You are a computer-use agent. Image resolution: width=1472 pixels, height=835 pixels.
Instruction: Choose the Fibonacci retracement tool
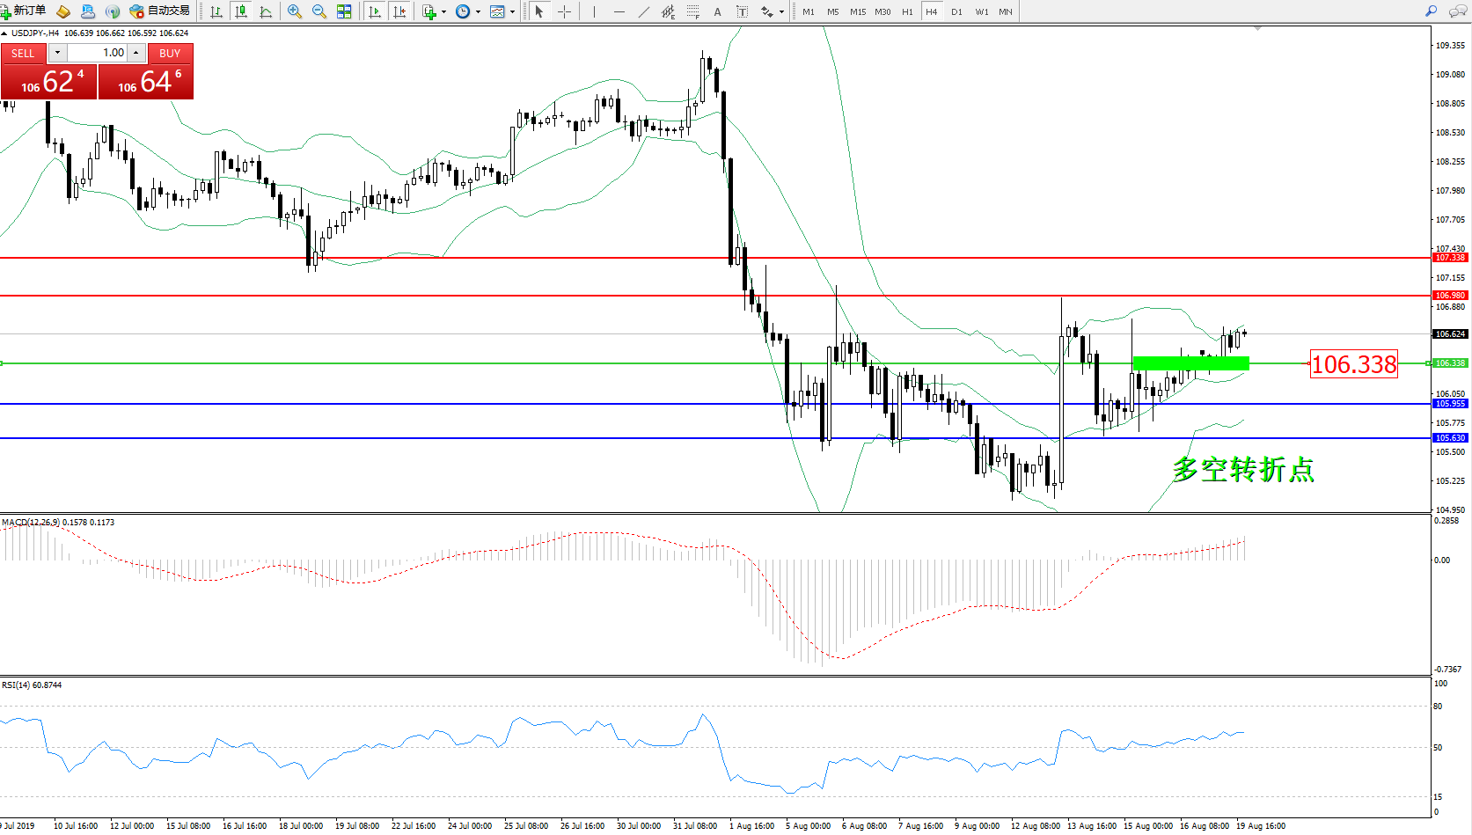[693, 11]
